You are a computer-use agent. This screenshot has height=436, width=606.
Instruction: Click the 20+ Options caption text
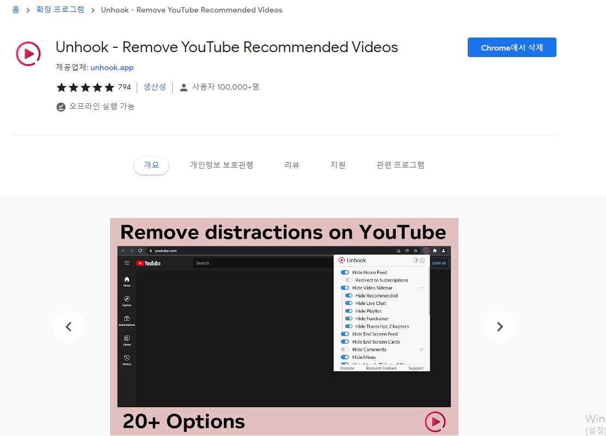[x=183, y=421]
